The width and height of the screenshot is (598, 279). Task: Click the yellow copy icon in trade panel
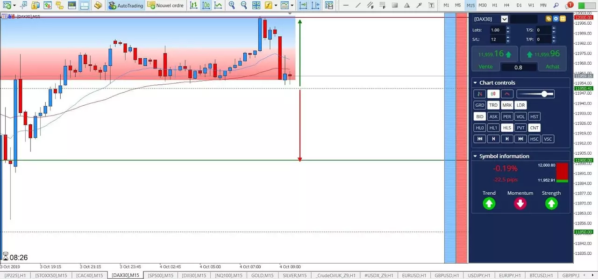tap(549, 19)
